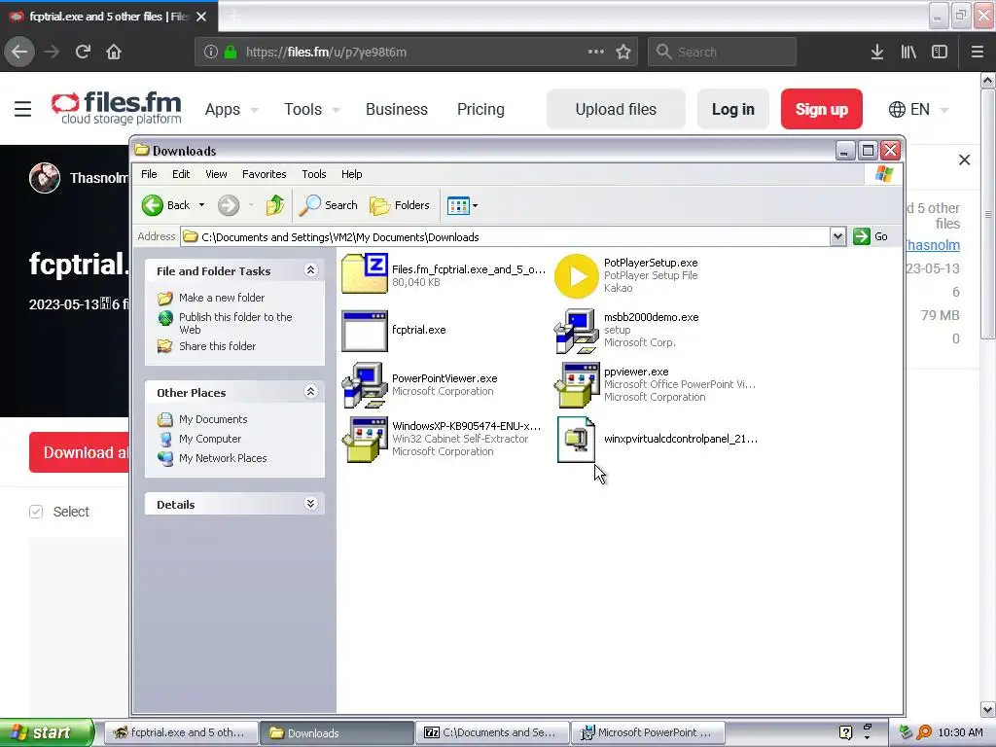The image size is (996, 747).
Task: Click Publish this folder to the Web
Action: 235,323
